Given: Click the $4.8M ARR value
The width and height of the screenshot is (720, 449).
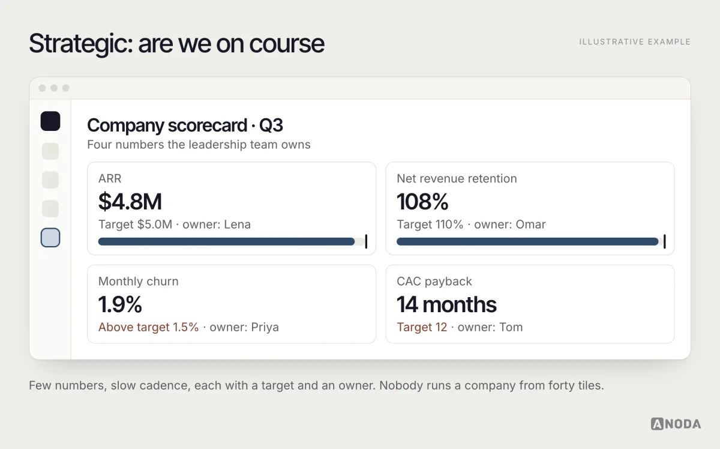Looking at the screenshot, I should (x=130, y=202).
